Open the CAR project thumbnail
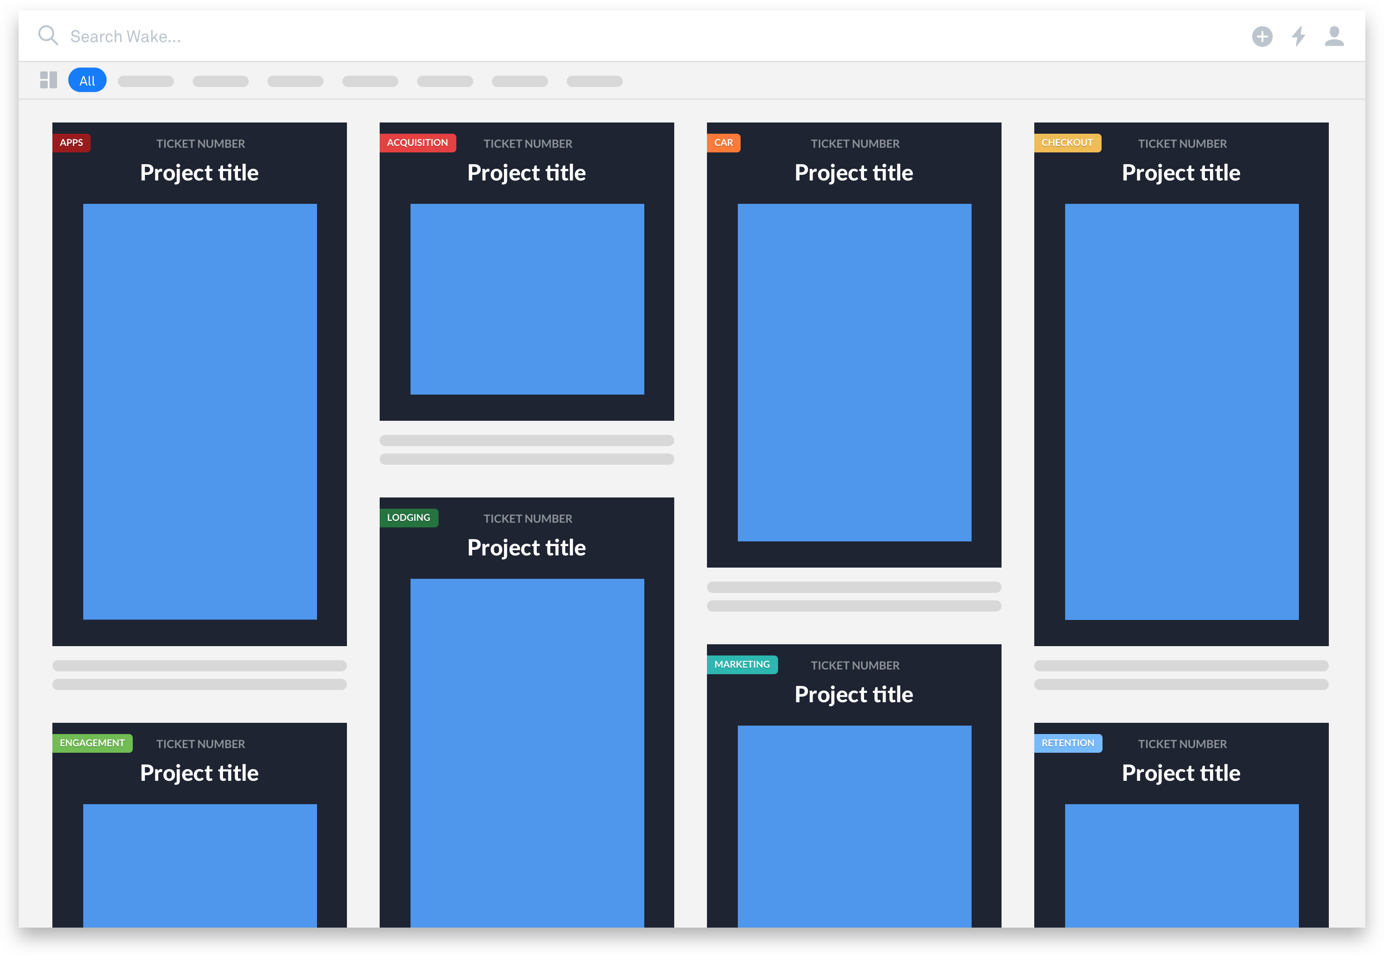The width and height of the screenshot is (1384, 965). pyautogui.click(x=854, y=373)
